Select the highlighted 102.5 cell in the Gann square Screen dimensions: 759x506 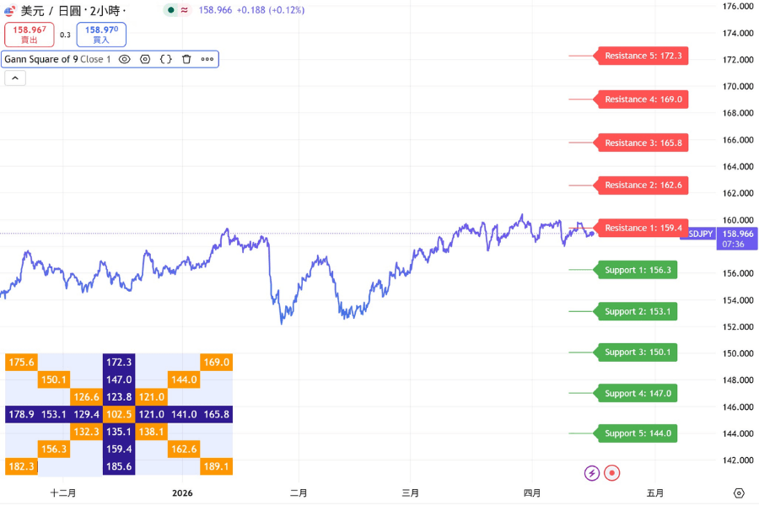tap(118, 414)
